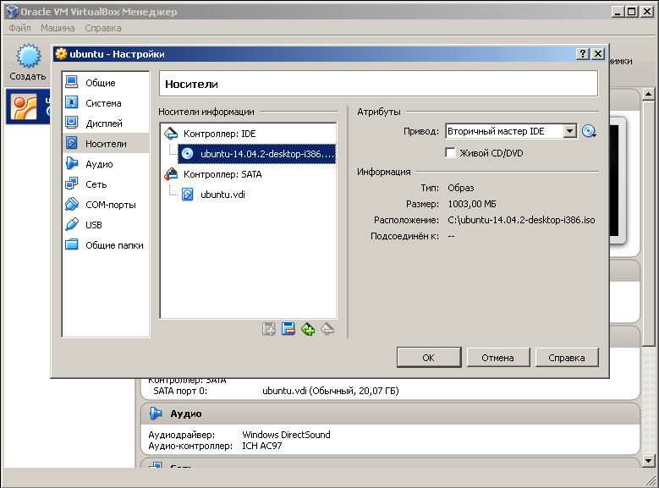Click the Аудио section header in manager details

pyautogui.click(x=390, y=414)
